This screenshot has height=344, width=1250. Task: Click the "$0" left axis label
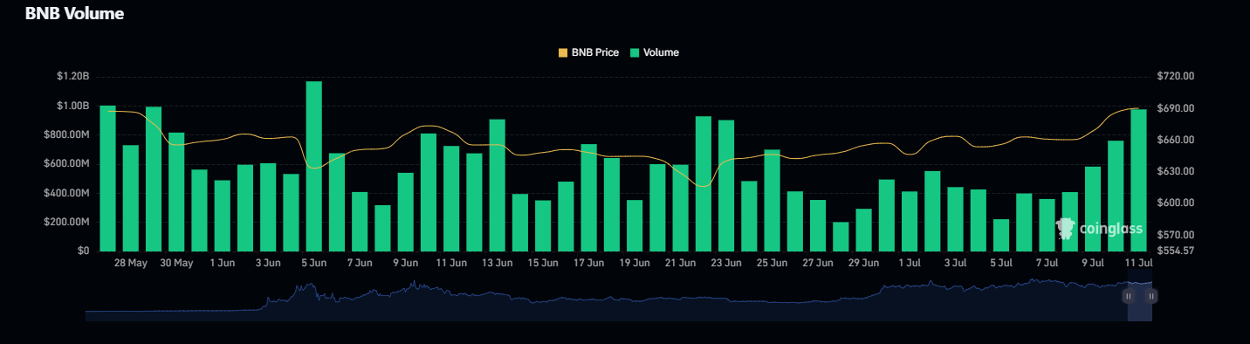(83, 251)
